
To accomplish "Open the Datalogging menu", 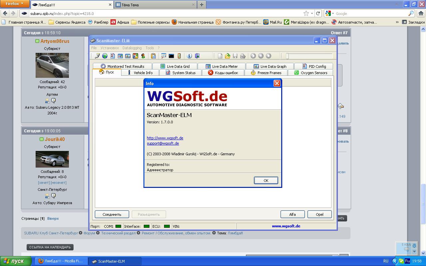I will tap(132, 48).
